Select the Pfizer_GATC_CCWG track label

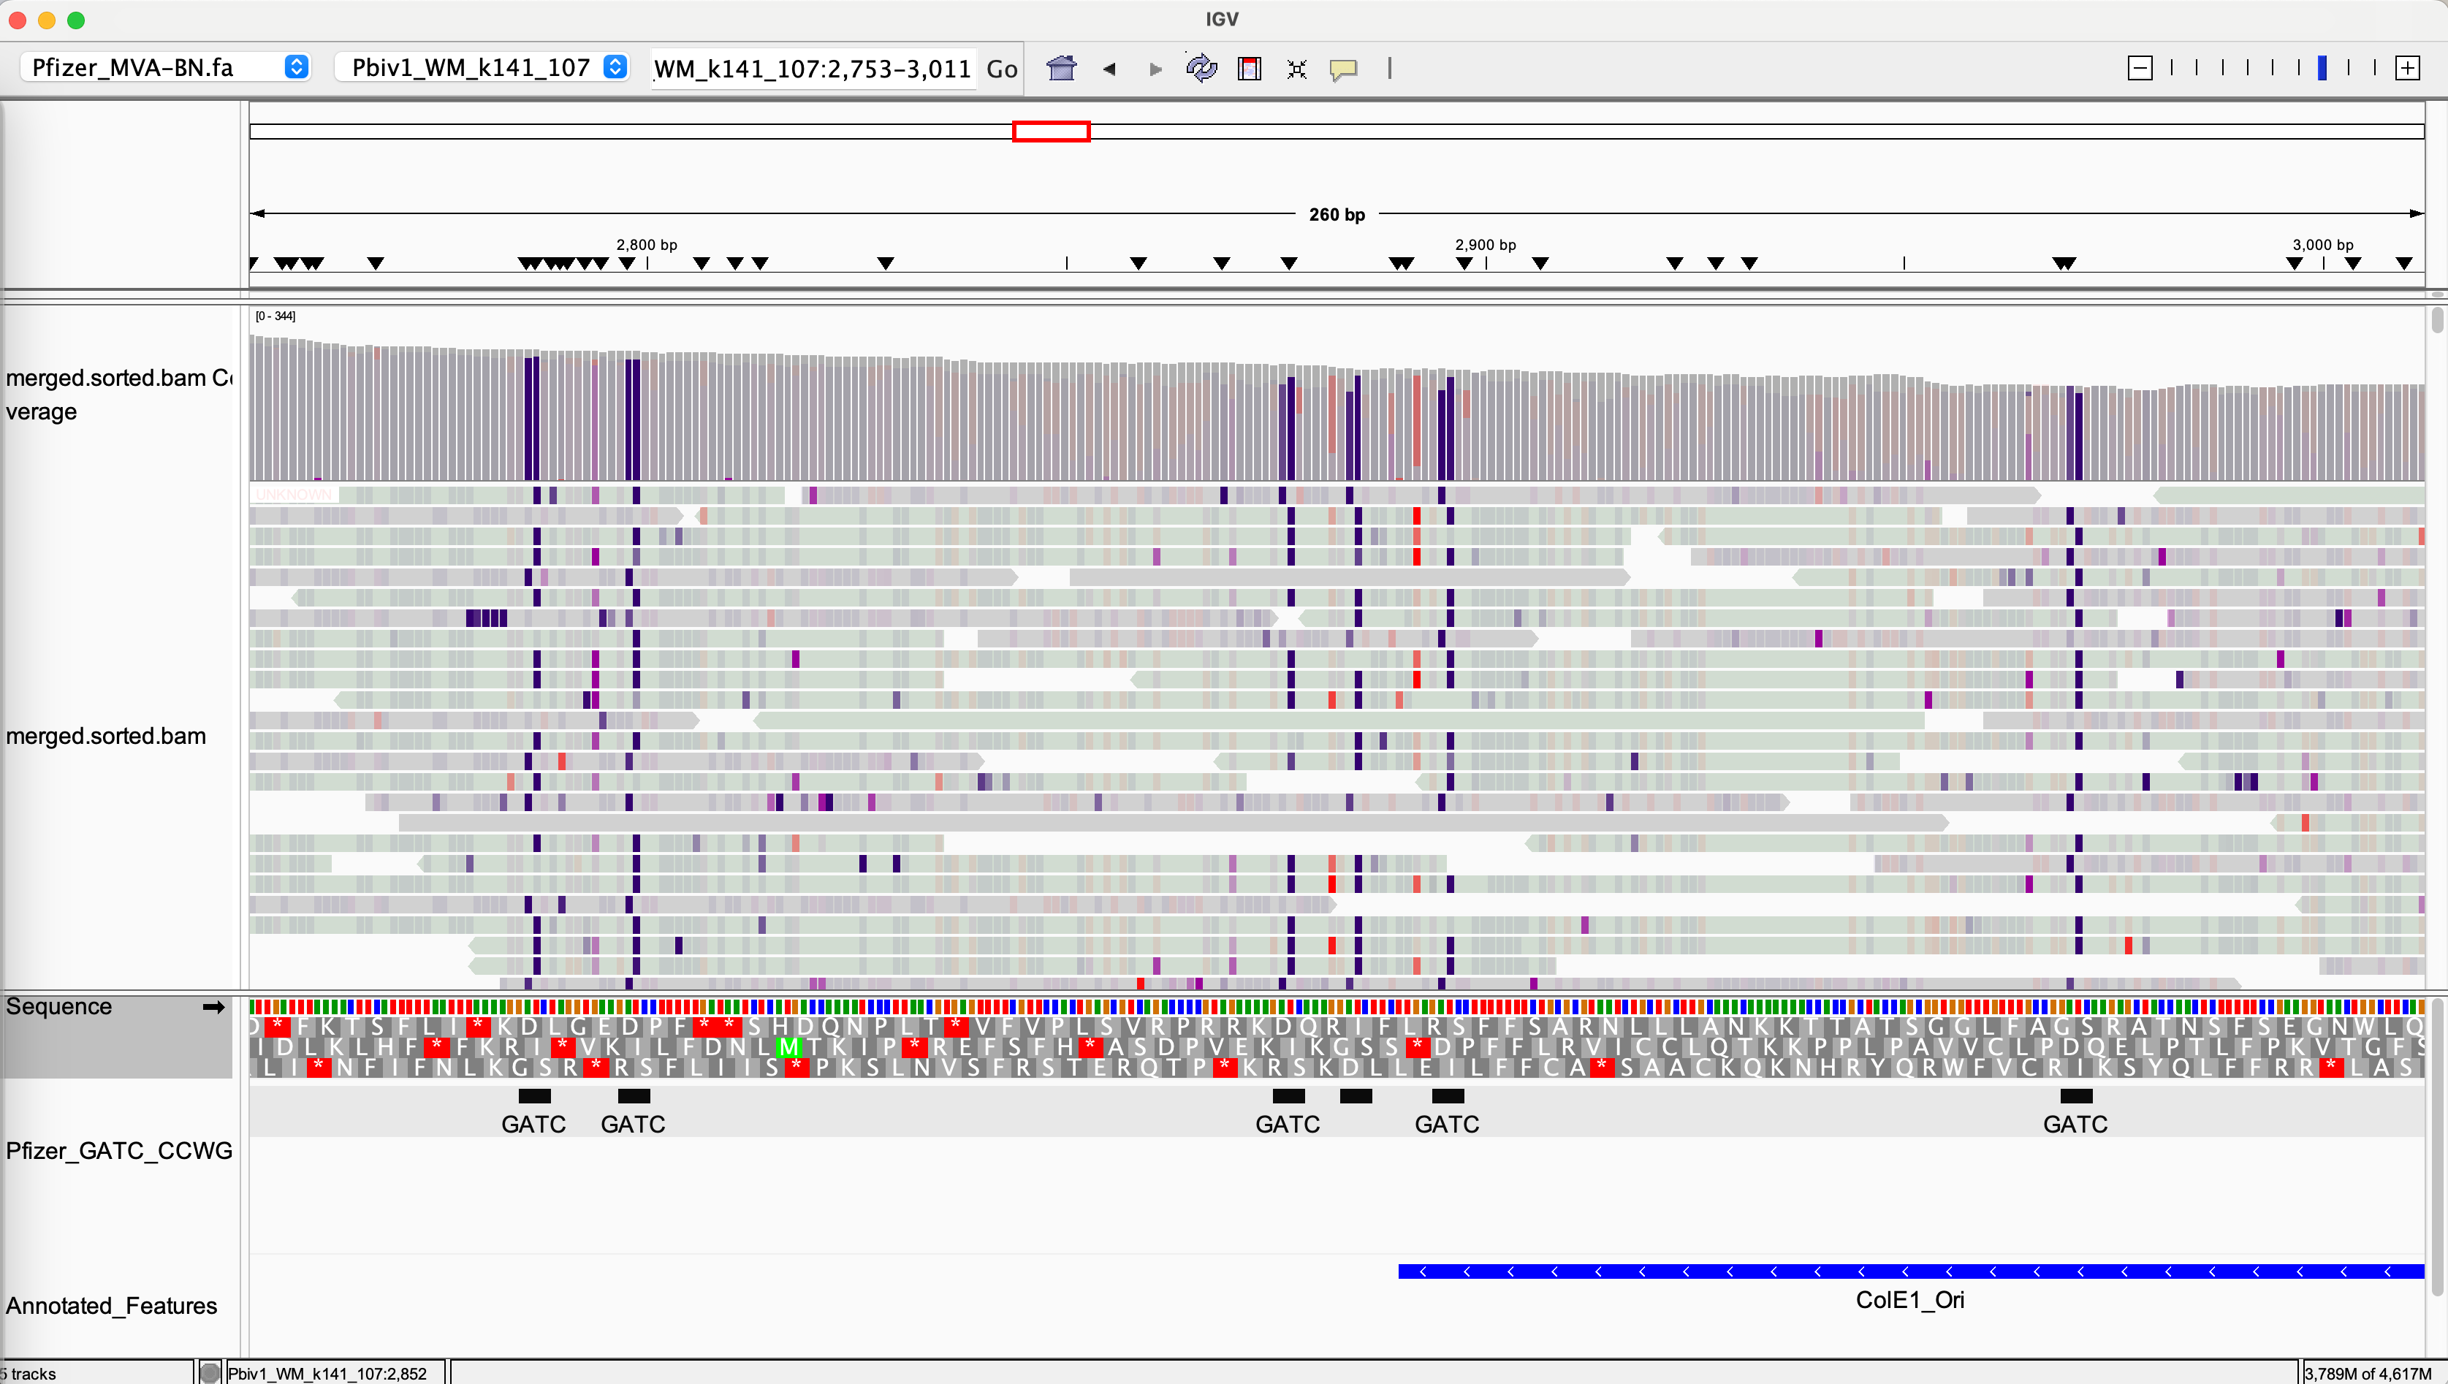pyautogui.click(x=119, y=1150)
